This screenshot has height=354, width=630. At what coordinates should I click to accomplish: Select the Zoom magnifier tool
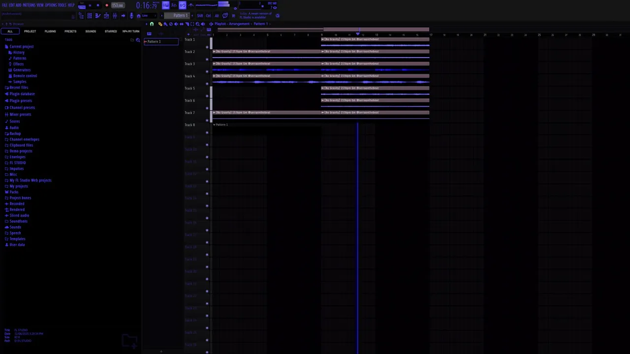click(x=197, y=24)
